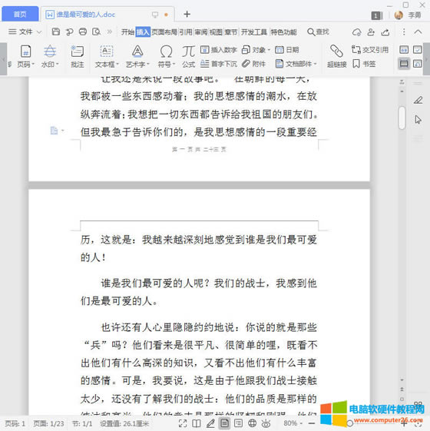Click the vertical scrollbar thumb
Image resolution: width=430 pixels, height=431 pixels.
click(402, 118)
